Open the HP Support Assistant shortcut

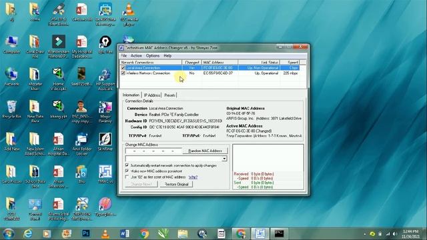click(x=105, y=79)
